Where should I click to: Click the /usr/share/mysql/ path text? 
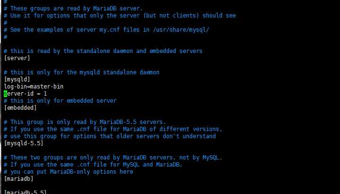[181, 30]
